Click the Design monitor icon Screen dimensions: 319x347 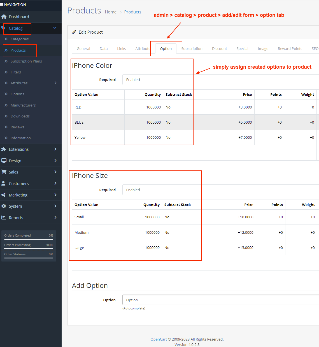(x=4, y=161)
